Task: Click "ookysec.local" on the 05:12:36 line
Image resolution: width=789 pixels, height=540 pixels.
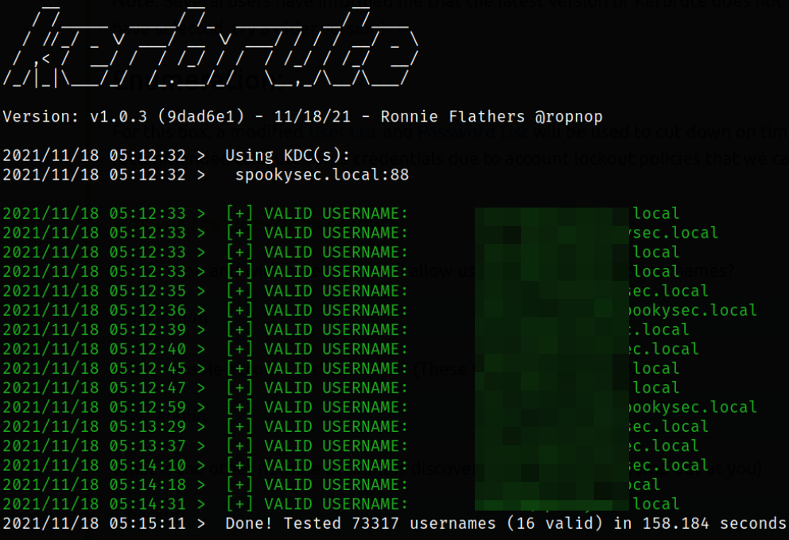Action: 693,310
